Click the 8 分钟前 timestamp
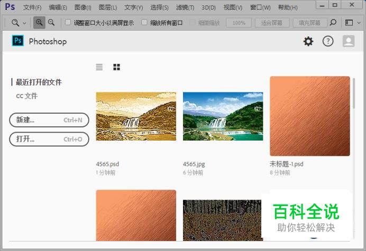Image resolution: width=366 pixels, height=251 pixels. click(x=280, y=173)
